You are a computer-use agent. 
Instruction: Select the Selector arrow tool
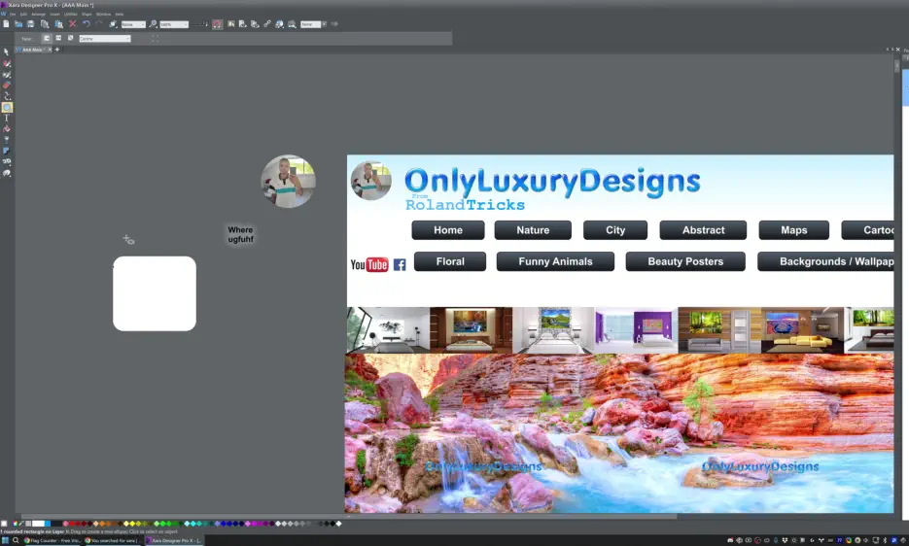click(7, 52)
